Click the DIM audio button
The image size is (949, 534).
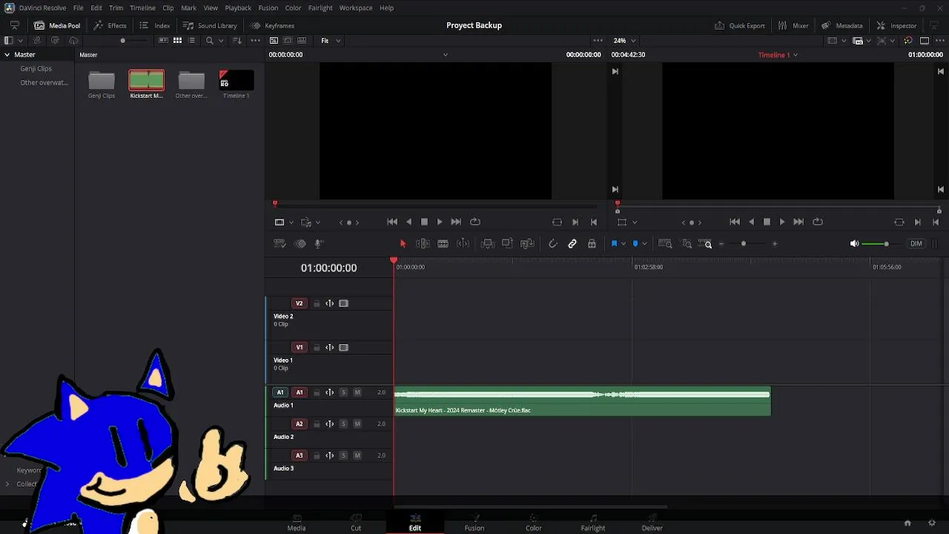coord(916,243)
